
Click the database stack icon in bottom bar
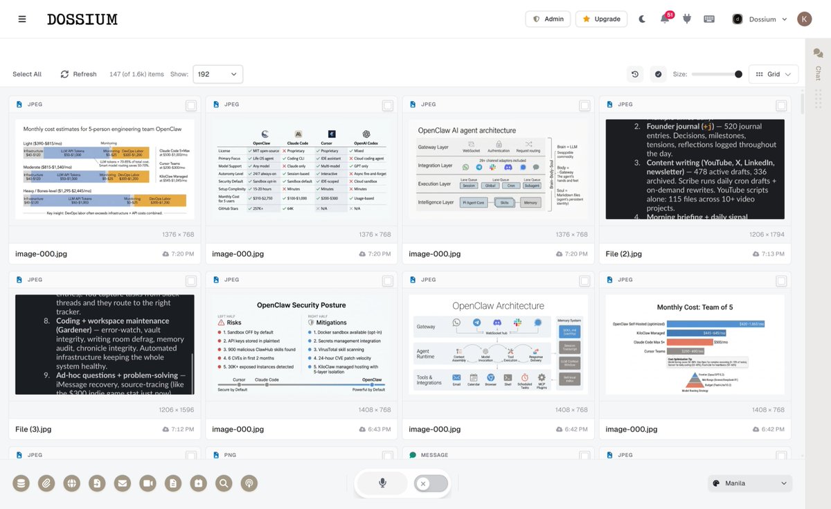pos(21,483)
